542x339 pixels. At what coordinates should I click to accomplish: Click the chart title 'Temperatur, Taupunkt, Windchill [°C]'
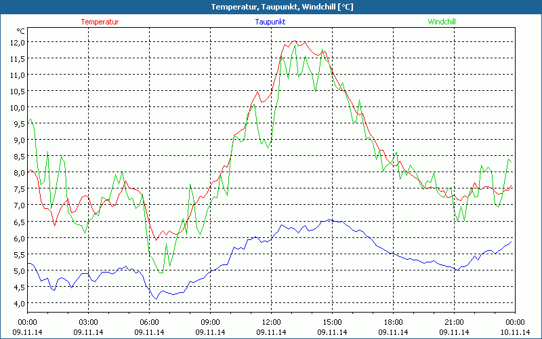(282, 7)
